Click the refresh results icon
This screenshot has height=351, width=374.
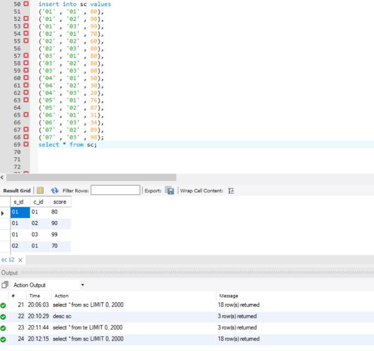tap(54, 191)
